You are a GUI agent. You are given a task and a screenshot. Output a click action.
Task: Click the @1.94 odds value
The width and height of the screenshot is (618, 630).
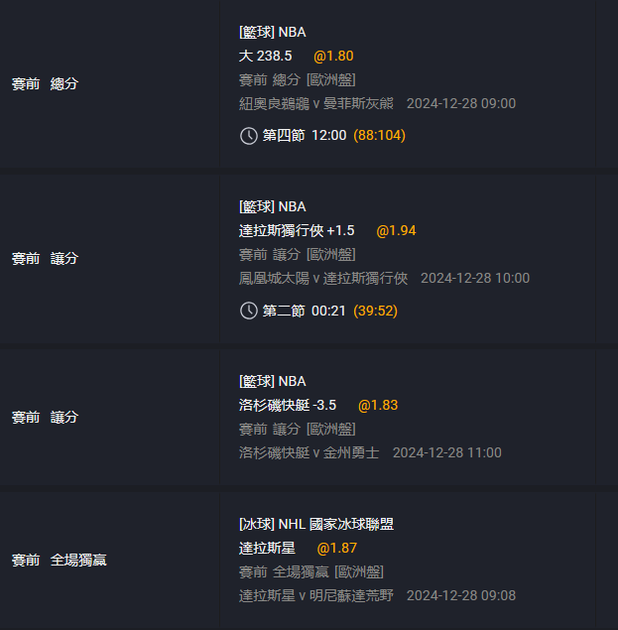(x=396, y=230)
